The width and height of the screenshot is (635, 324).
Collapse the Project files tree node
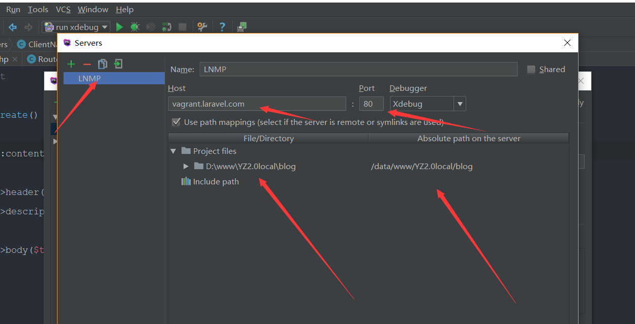pos(173,151)
